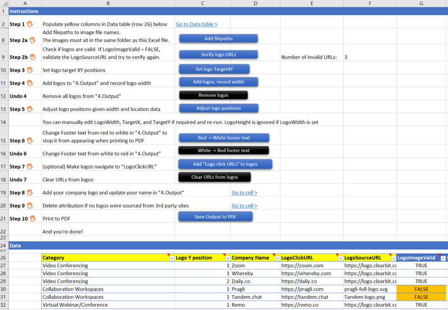Click the black Remove logos button
Image resolution: width=448 pixels, height=310 pixels.
pyautogui.click(x=214, y=95)
